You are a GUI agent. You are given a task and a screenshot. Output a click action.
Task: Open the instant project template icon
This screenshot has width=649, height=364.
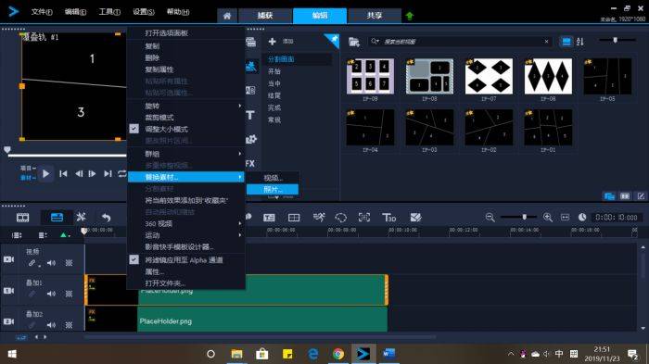[251, 66]
